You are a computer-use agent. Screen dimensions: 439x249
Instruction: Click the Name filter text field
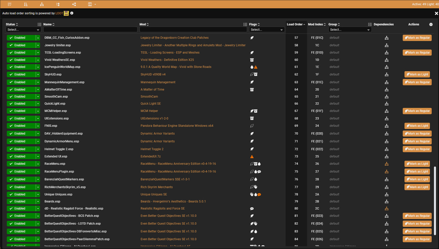90,30
